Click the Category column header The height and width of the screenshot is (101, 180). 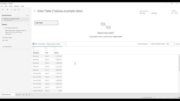tap(36, 53)
